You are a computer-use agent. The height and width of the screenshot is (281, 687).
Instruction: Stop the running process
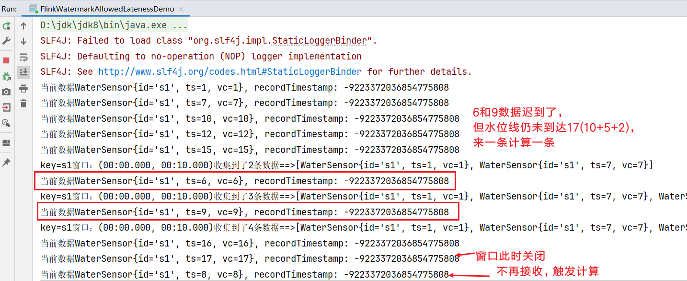[6, 60]
